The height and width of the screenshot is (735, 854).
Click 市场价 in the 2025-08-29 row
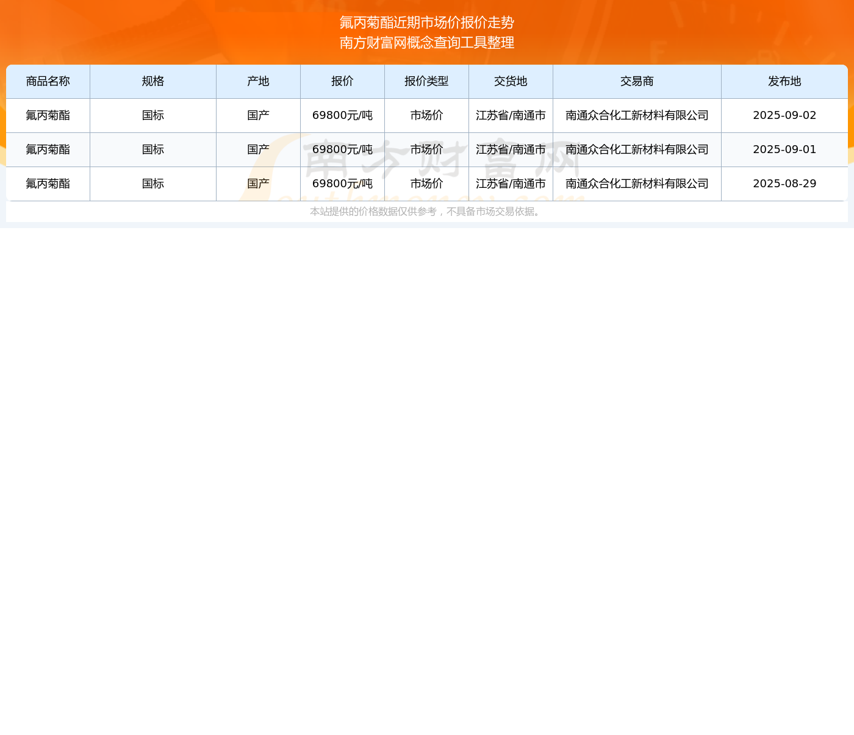[427, 184]
